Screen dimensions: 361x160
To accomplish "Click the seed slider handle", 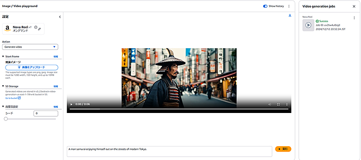I will click(6, 119).
